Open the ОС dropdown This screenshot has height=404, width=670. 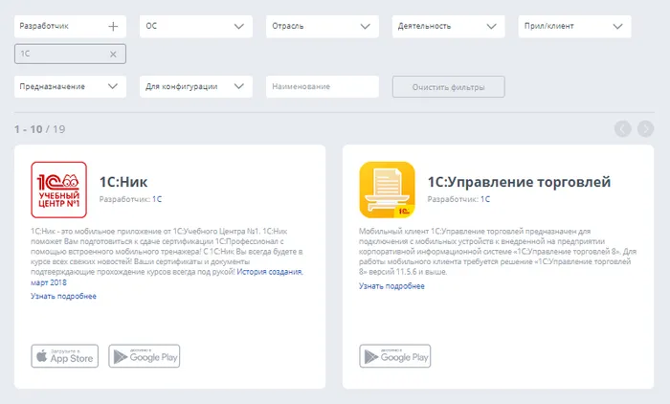point(196,27)
